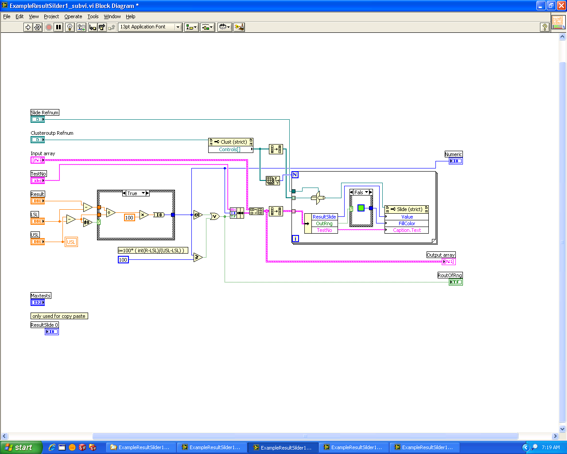
Task: Open the Tools menu
Action: click(x=93, y=16)
